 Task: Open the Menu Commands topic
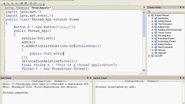coord(165,47)
